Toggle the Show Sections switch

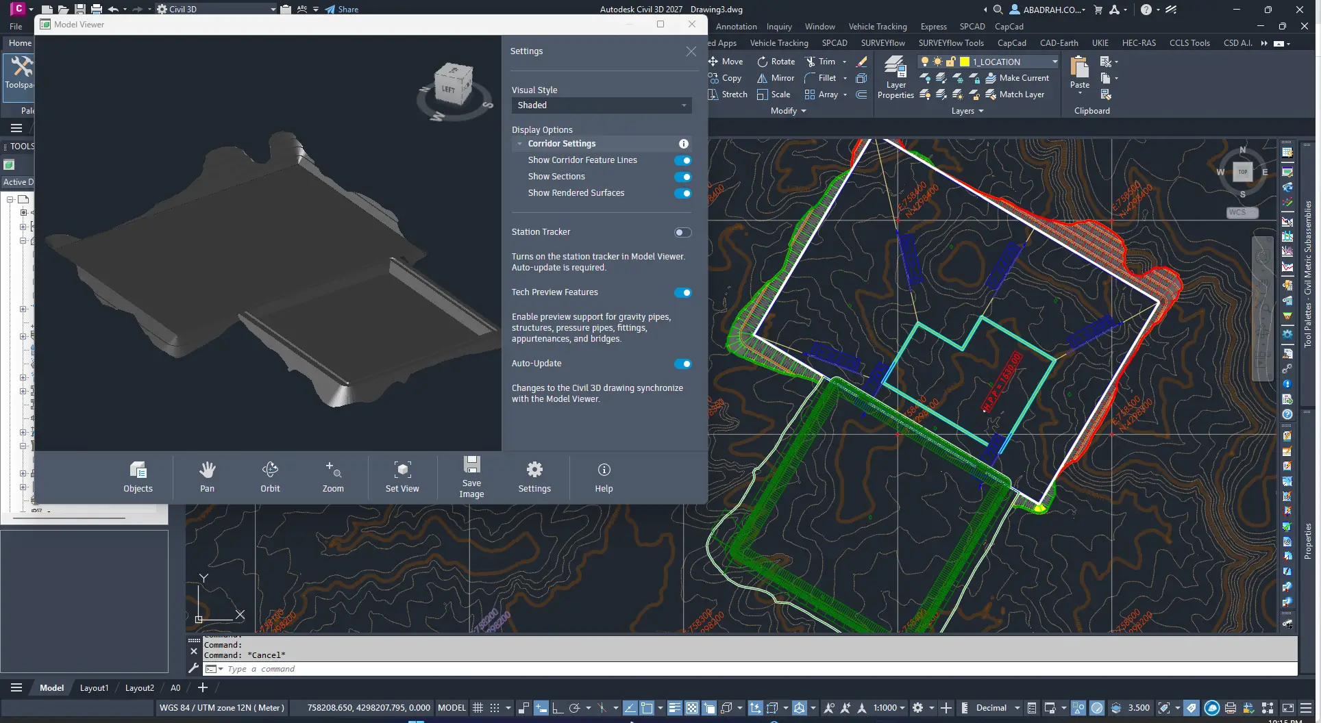tap(683, 177)
